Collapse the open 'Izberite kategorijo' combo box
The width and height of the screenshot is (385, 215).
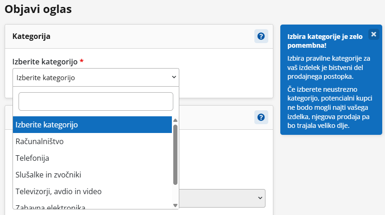coord(96,77)
